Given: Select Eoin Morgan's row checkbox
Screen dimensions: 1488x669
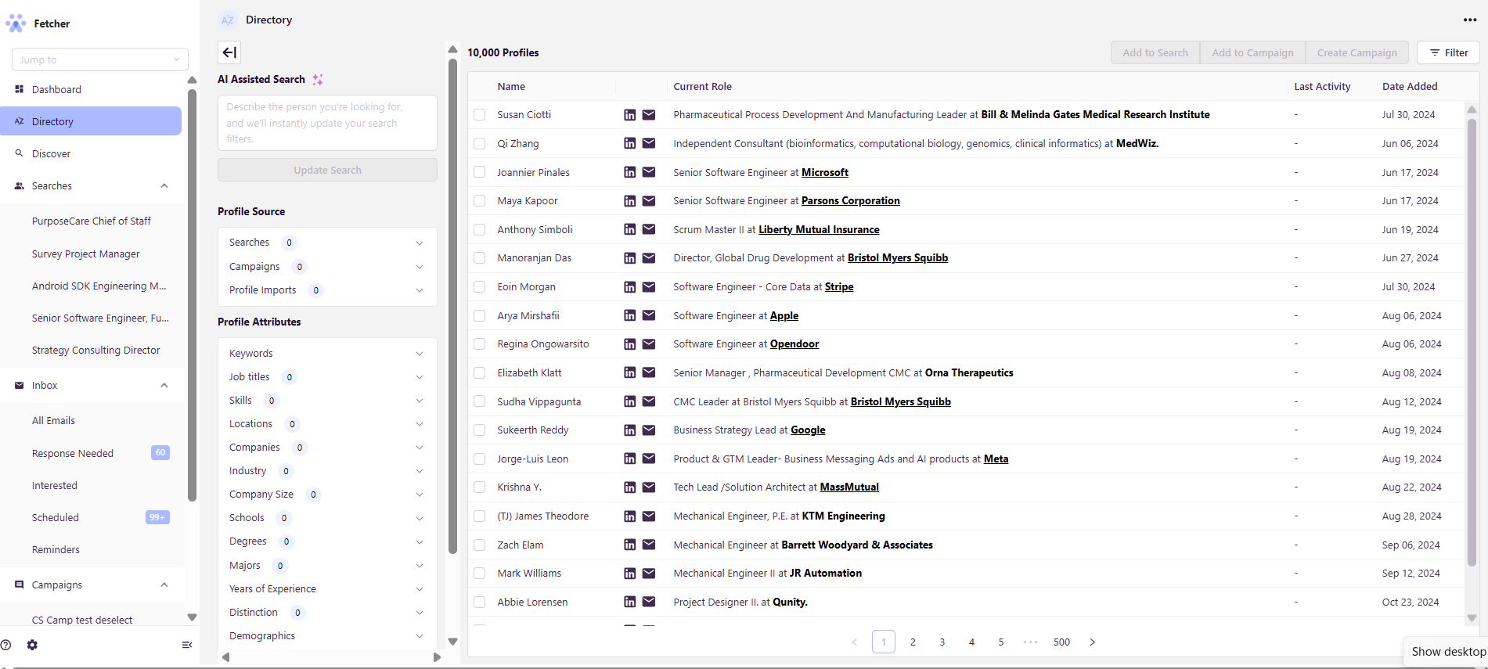Looking at the screenshot, I should click(x=480, y=287).
